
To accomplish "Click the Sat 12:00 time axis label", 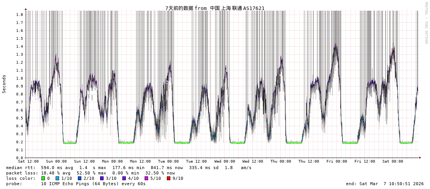I will click(x=28, y=161).
